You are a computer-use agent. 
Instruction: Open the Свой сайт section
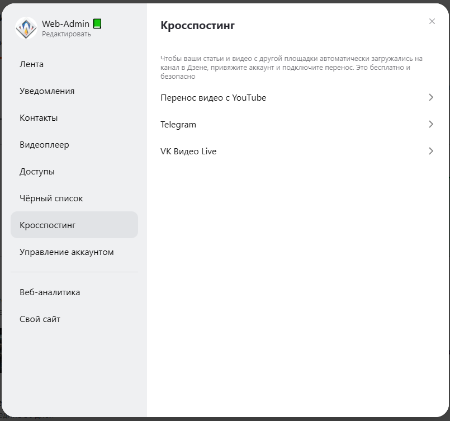[x=74, y=319]
